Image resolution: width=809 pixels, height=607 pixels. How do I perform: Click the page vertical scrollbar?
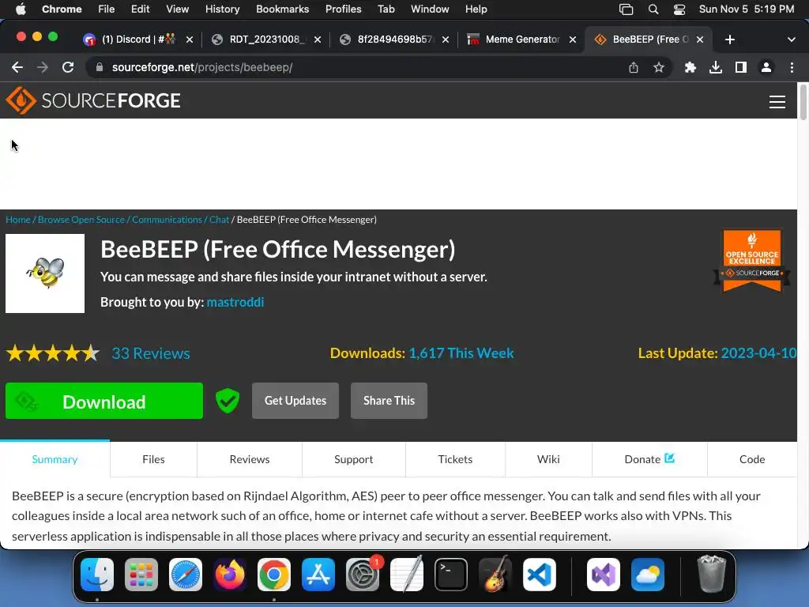pos(803,102)
